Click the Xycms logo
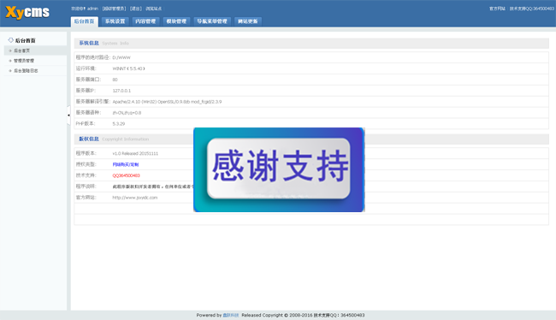The image size is (556, 320). tap(27, 13)
